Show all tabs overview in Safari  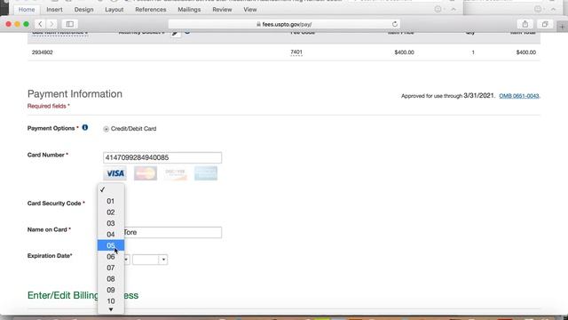[x=545, y=24]
